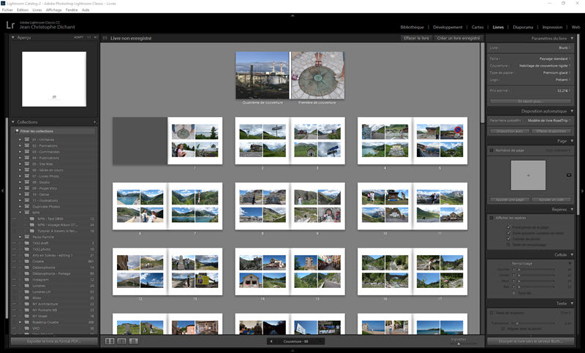Check the fourth guide option checkbox

click(508, 245)
